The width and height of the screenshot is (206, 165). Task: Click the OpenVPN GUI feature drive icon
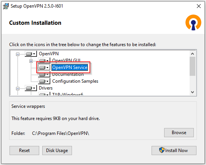pyautogui.click(x=44, y=60)
